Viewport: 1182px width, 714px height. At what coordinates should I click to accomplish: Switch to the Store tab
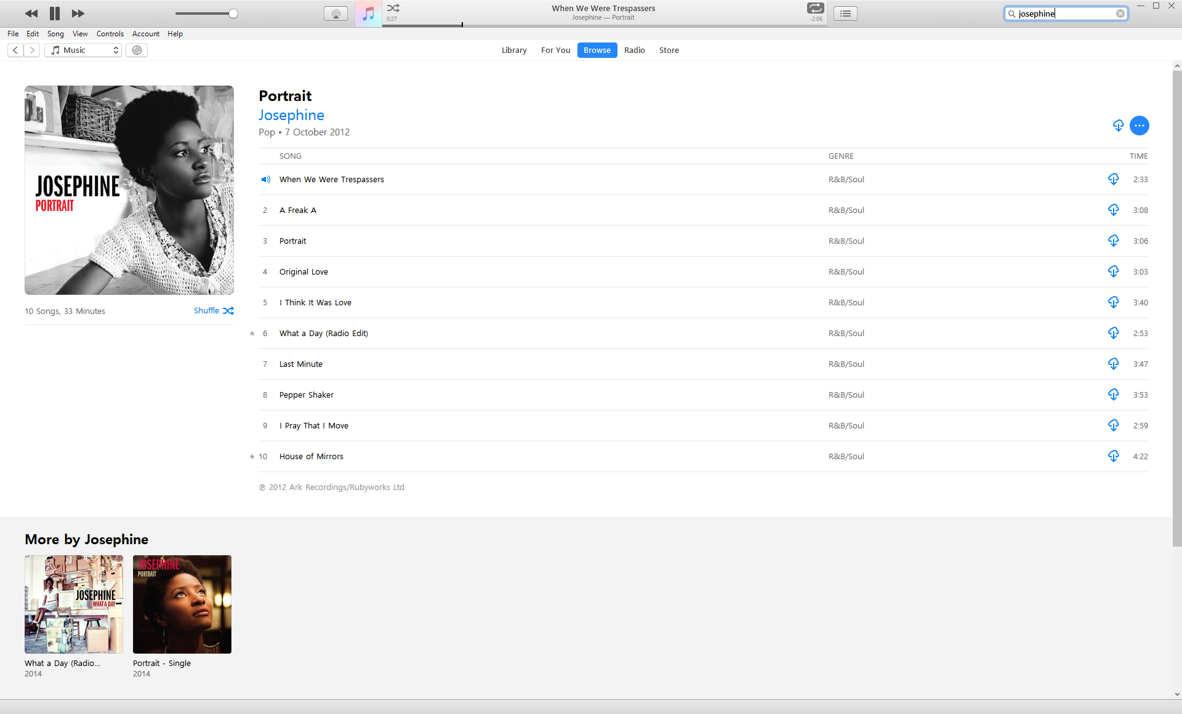click(x=669, y=50)
